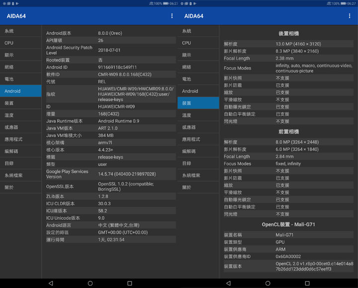Open 溫度 in left screen sidebar
Viewport: 358px width, 288px height.
click(x=21, y=115)
